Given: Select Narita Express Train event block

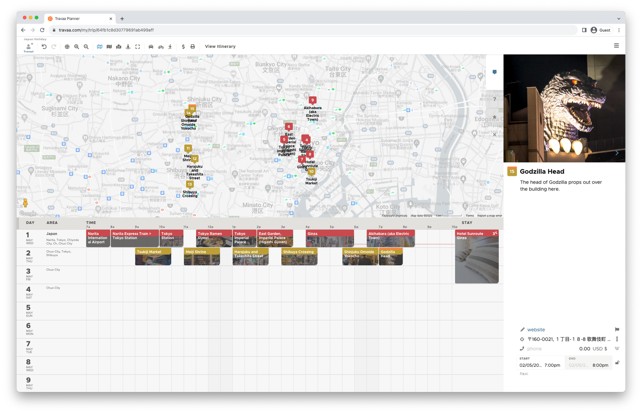Looking at the screenshot, I should pos(135,238).
